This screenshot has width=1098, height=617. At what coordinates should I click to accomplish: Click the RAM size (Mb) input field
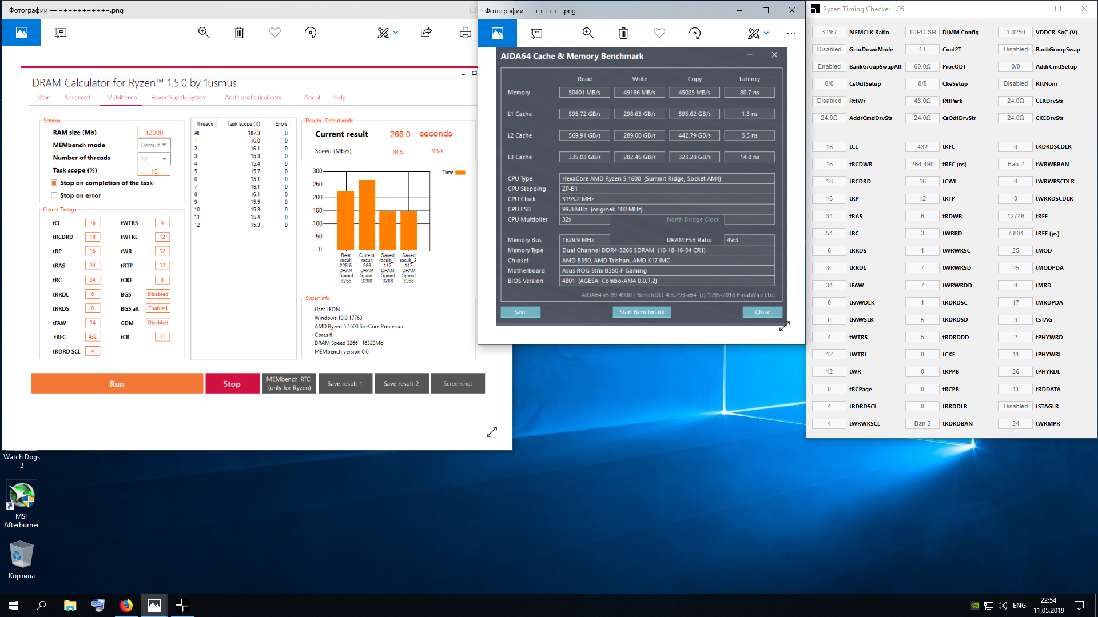tap(154, 133)
